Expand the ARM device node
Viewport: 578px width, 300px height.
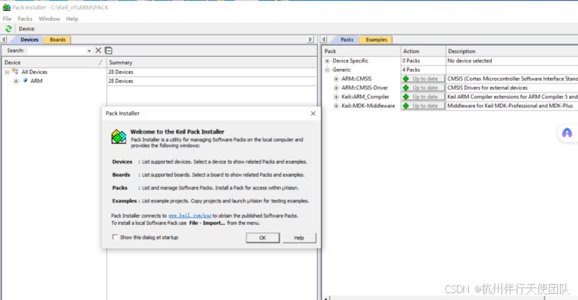point(16,81)
